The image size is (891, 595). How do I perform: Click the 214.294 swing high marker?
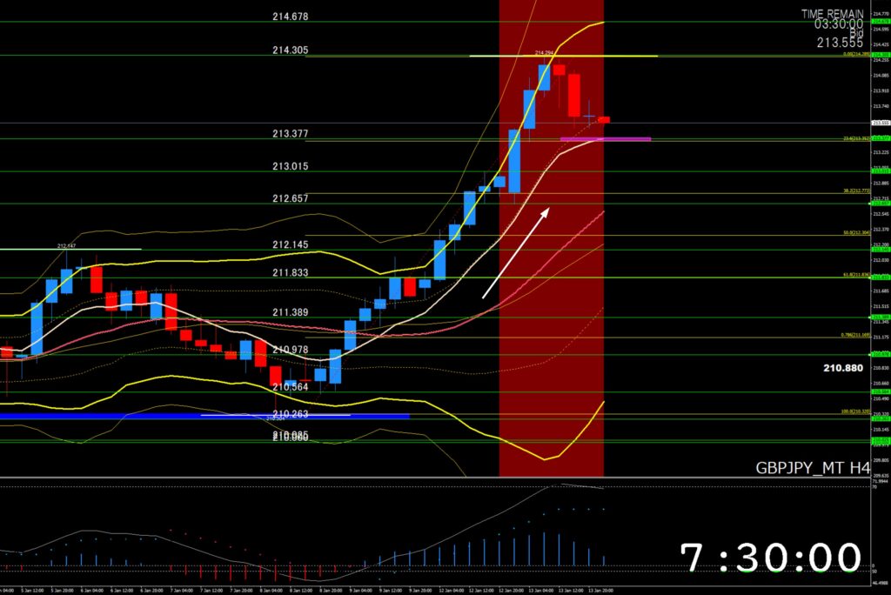click(x=545, y=52)
